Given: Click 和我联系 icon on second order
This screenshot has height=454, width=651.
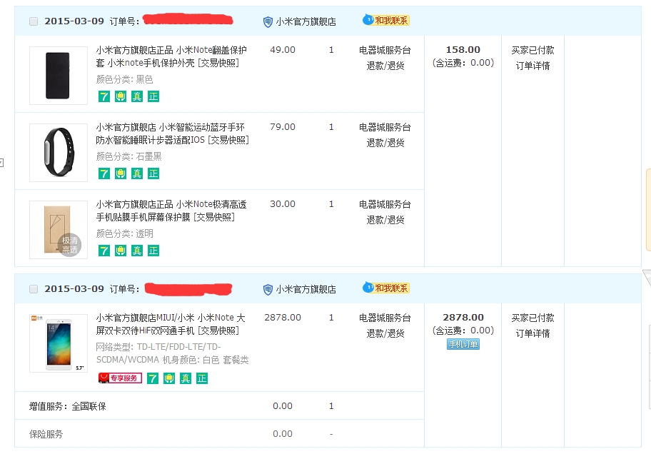Looking at the screenshot, I should (386, 289).
